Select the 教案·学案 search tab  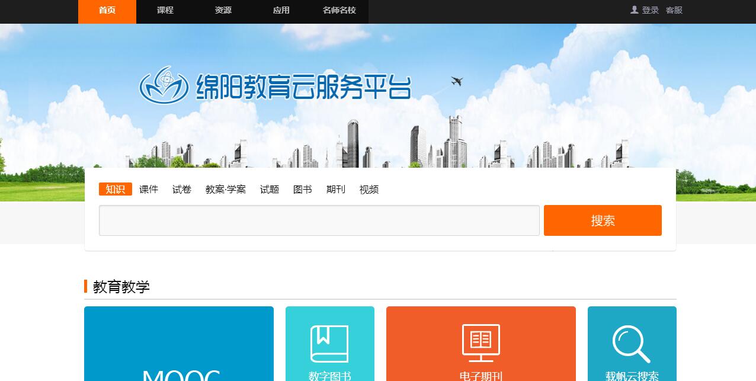[226, 190]
